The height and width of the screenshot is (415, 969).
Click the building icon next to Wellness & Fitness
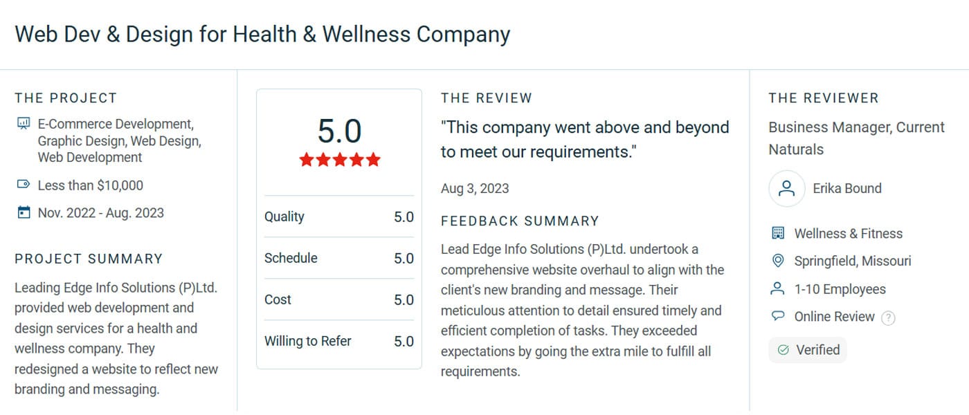point(778,233)
